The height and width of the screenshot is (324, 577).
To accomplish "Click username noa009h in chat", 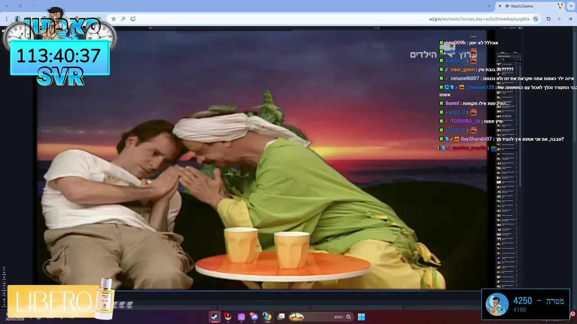I will pyautogui.click(x=455, y=43).
